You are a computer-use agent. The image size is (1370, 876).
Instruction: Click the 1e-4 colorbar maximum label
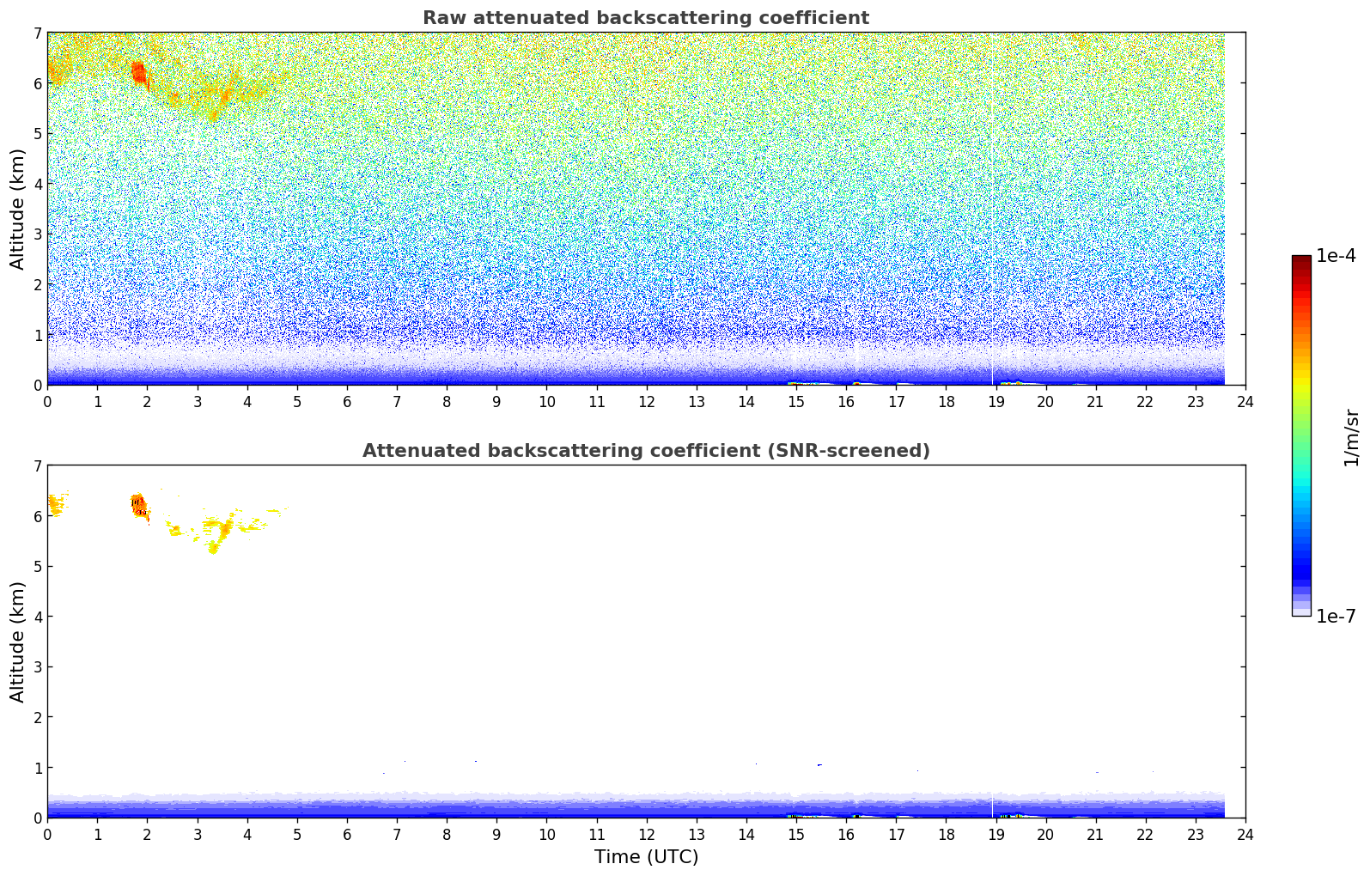click(1336, 256)
